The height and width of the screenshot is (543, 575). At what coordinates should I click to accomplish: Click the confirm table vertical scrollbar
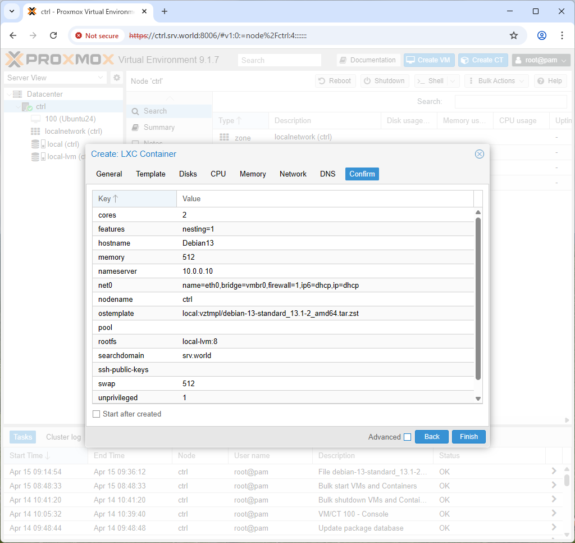click(478, 298)
